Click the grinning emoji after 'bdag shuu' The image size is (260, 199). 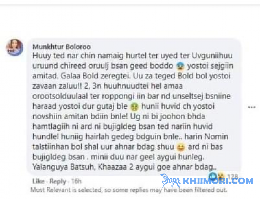point(181,147)
